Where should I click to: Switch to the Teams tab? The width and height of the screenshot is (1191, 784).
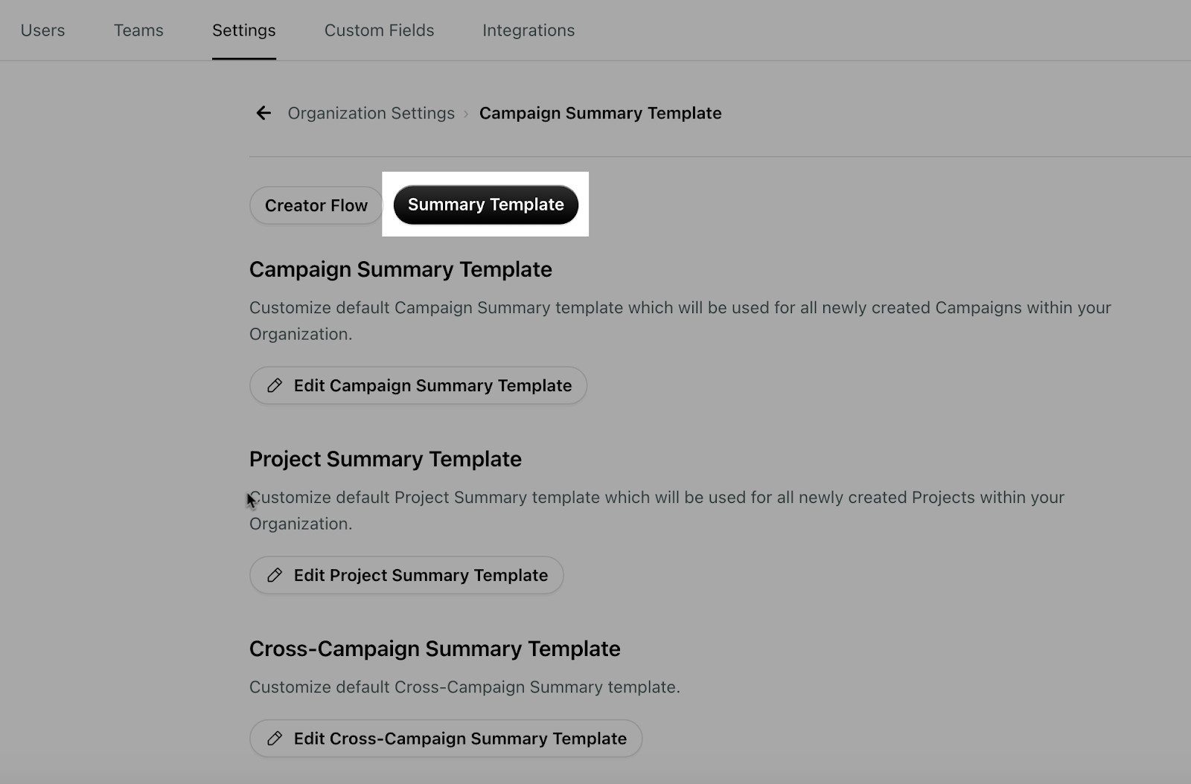pyautogui.click(x=138, y=30)
